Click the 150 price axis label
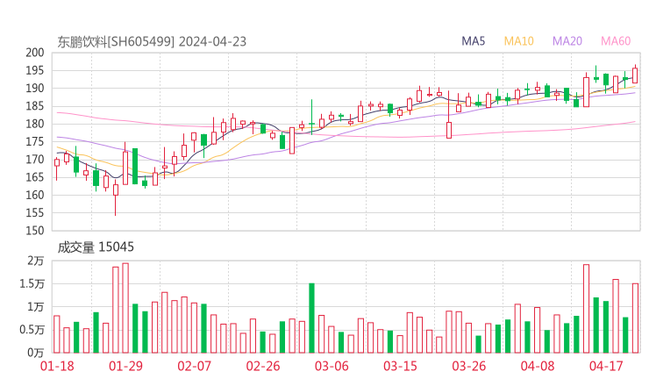The width and height of the screenshot is (649, 386). [35, 231]
